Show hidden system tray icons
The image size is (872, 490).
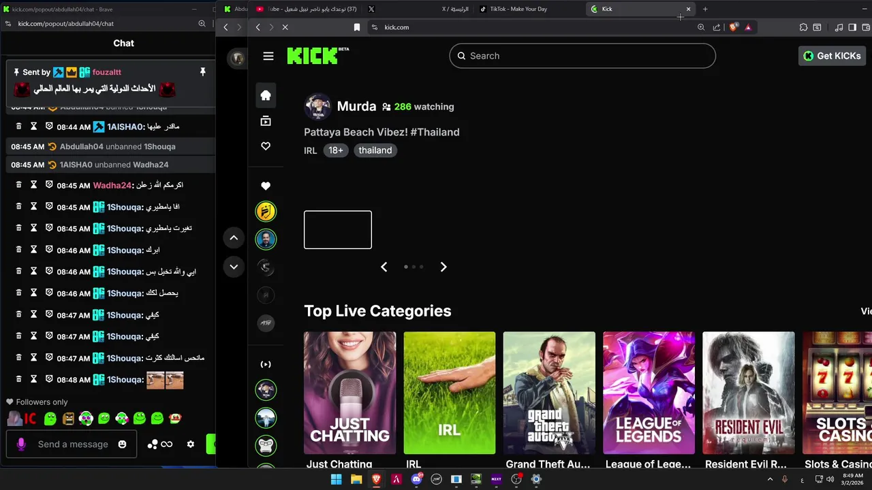point(770,479)
